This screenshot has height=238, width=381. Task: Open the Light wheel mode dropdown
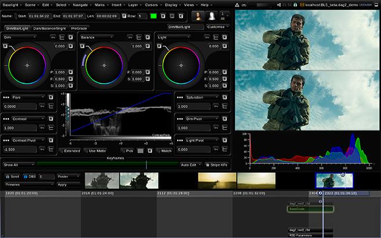pyautogui.click(x=174, y=37)
